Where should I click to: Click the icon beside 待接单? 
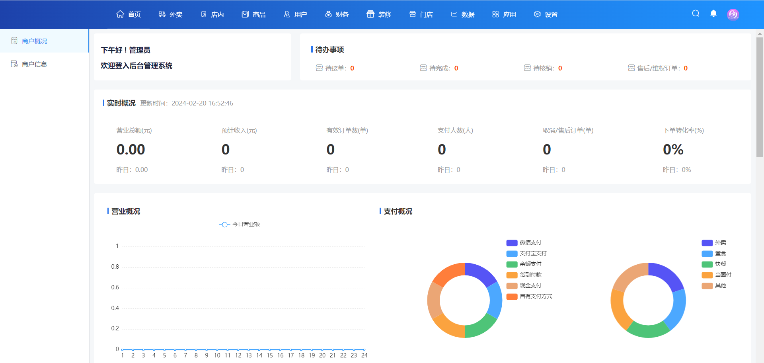(x=319, y=68)
